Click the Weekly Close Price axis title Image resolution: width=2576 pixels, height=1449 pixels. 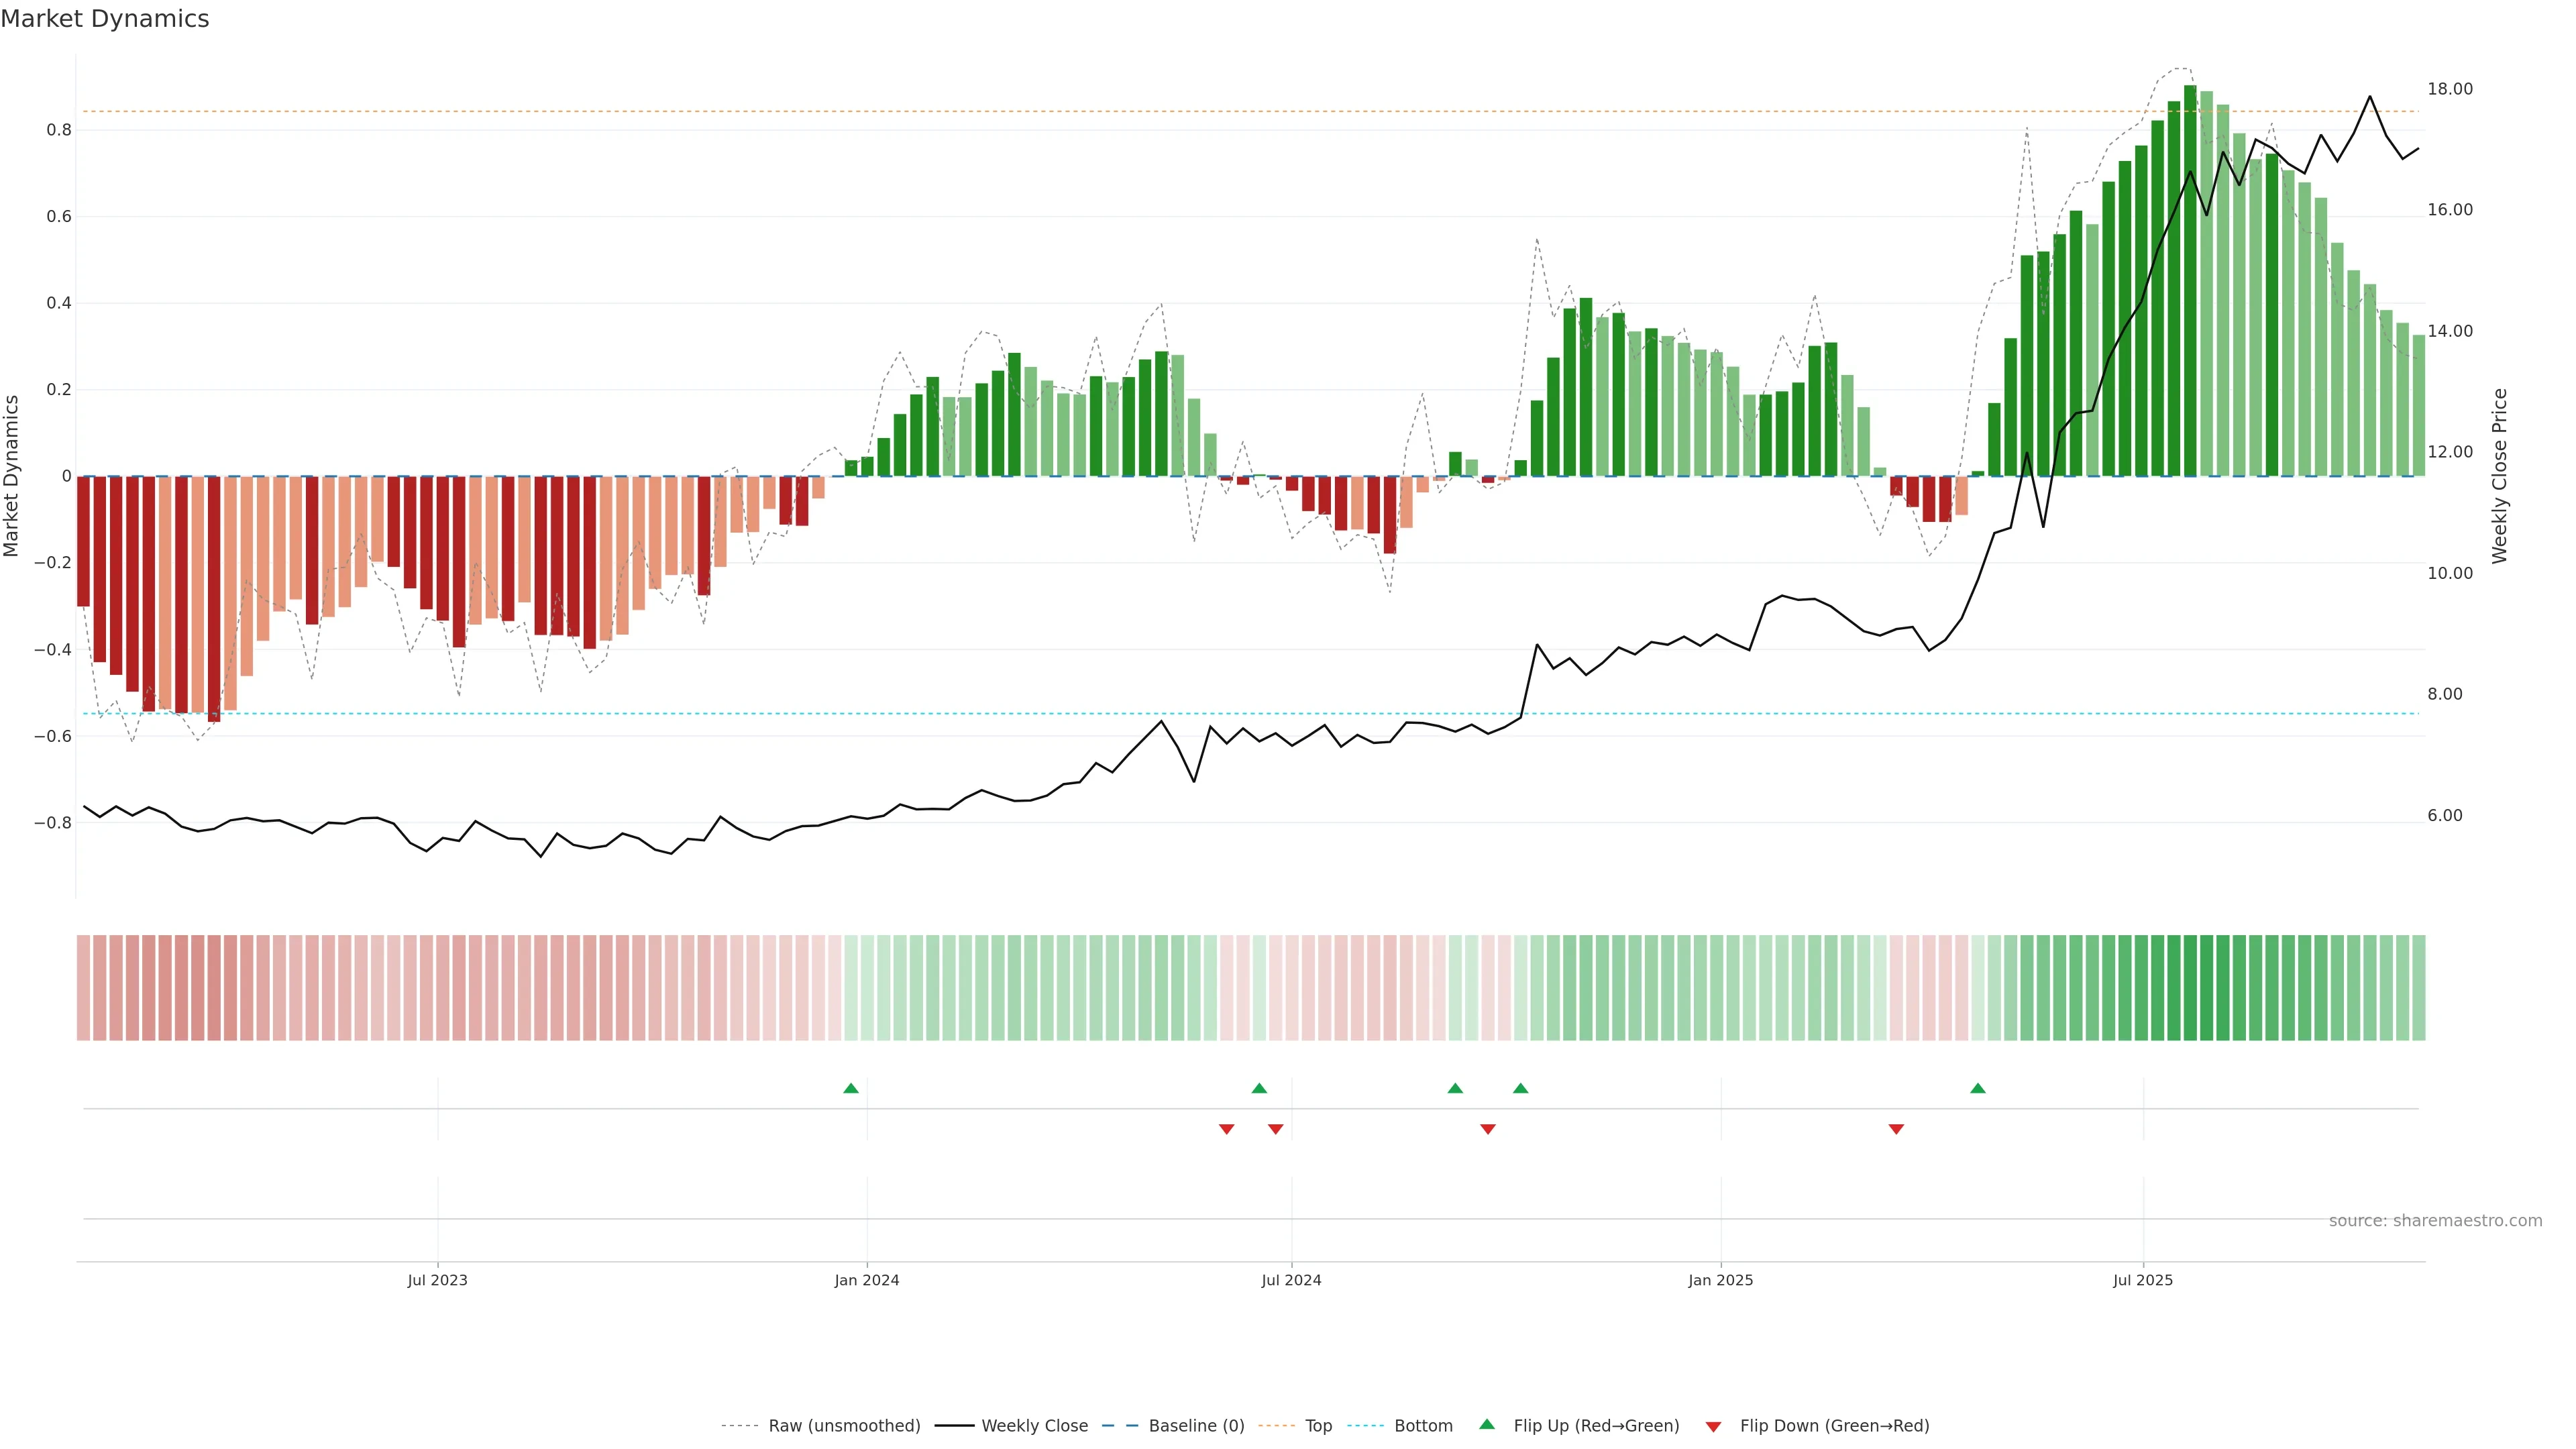pos(2499,476)
